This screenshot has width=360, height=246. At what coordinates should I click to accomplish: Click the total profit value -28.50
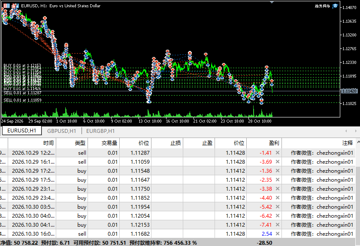click(264, 243)
